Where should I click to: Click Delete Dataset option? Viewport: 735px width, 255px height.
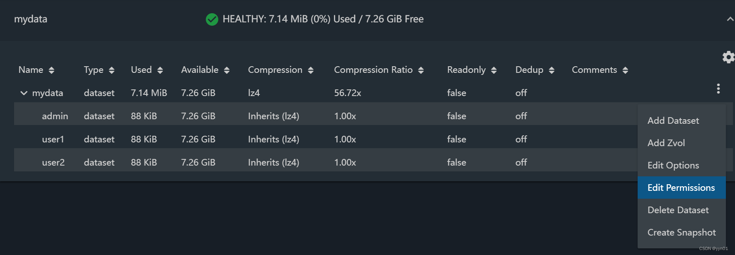(x=678, y=210)
